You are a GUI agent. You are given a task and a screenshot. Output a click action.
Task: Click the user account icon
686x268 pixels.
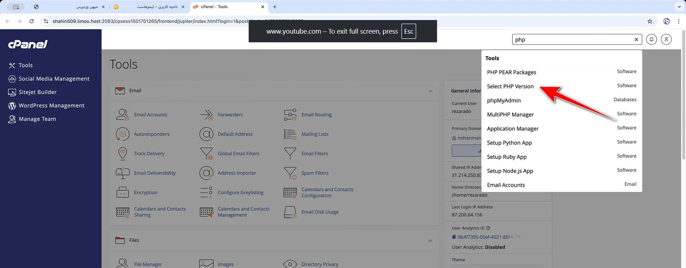point(666,39)
